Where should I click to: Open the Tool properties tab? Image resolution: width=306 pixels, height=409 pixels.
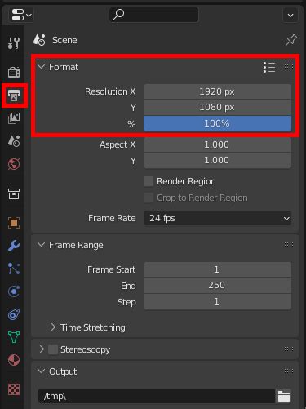click(14, 43)
